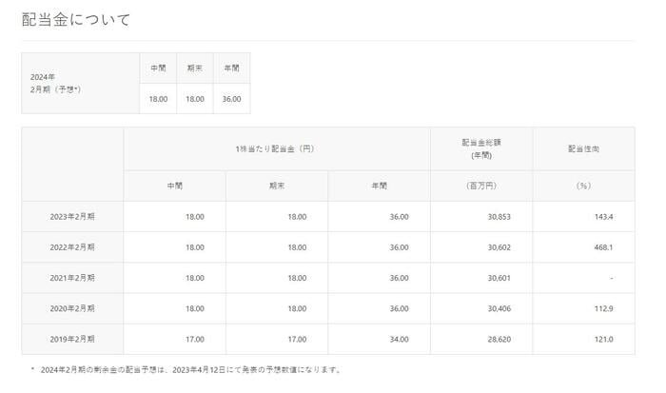Click the 112.9 payout ratio value
This screenshot has width=666, height=393.
[x=601, y=308]
